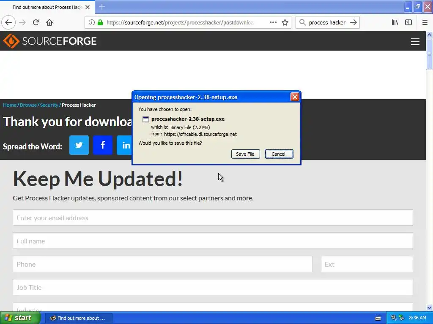Screen dimensions: 433x324
Task: Click the SourceForge logo
Action: pyautogui.click(x=50, y=41)
